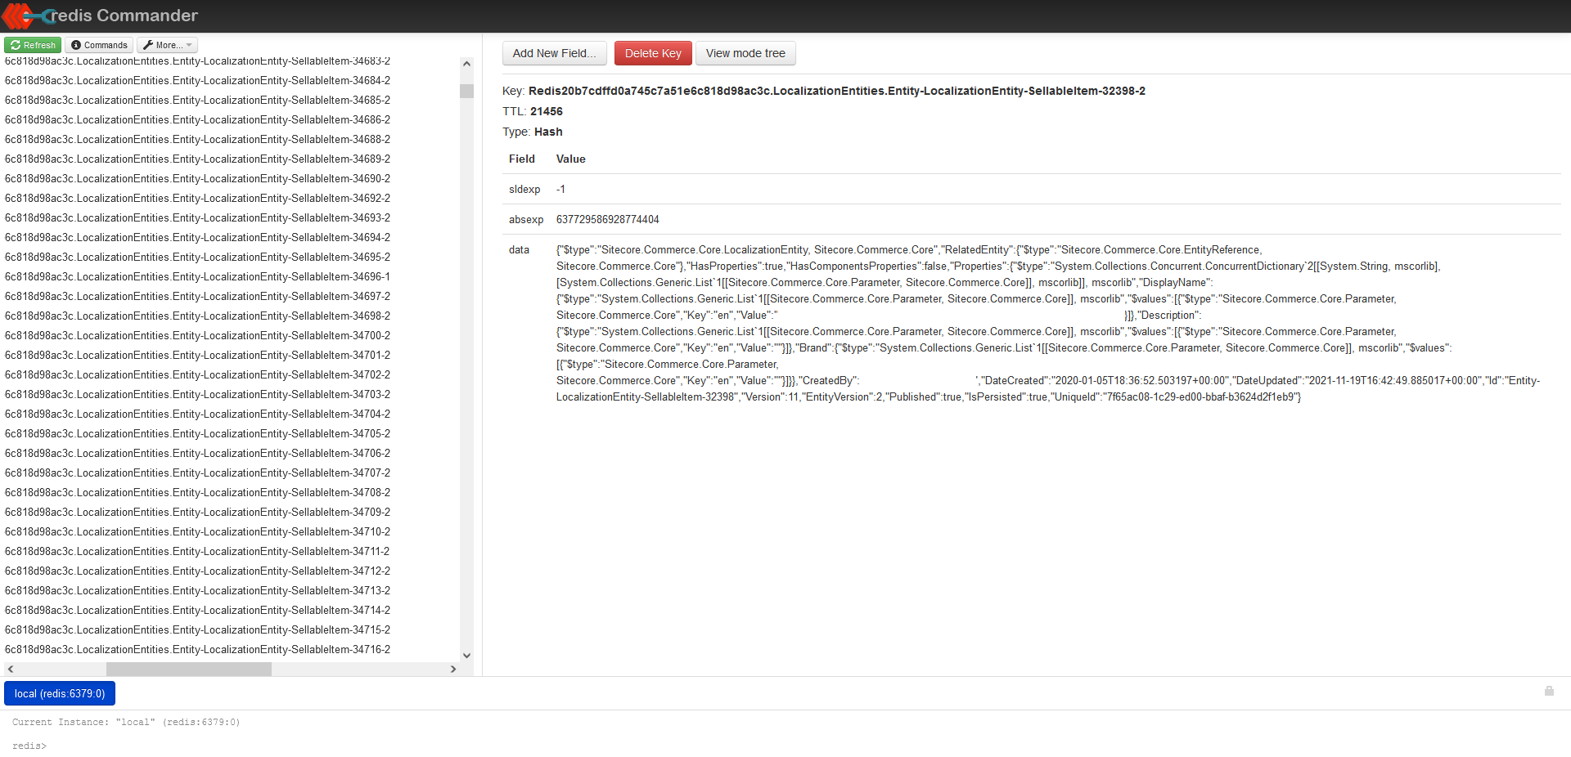Click the data field JSON value
This screenshot has height=757, width=1571.
[1048, 323]
